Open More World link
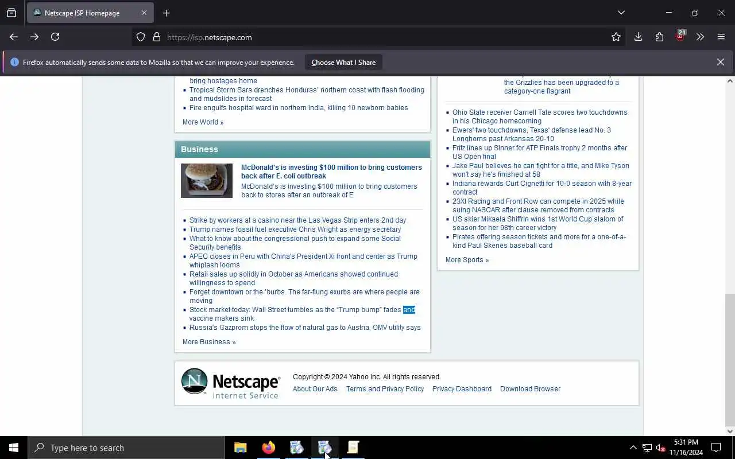 coord(203,122)
